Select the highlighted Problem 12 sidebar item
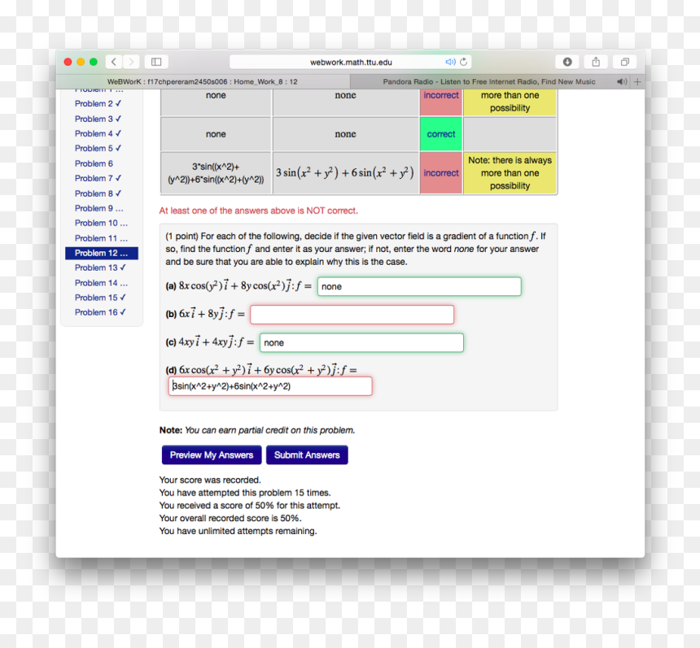 coord(102,253)
